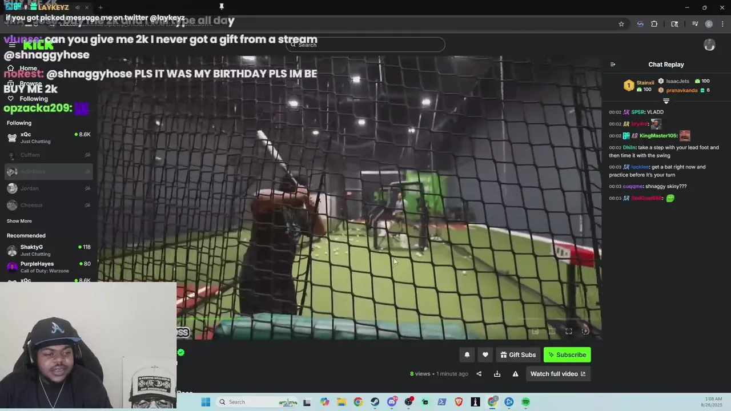731x411 pixels.
Task: Report the clip with the warning triangle icon
Action: pyautogui.click(x=515, y=374)
